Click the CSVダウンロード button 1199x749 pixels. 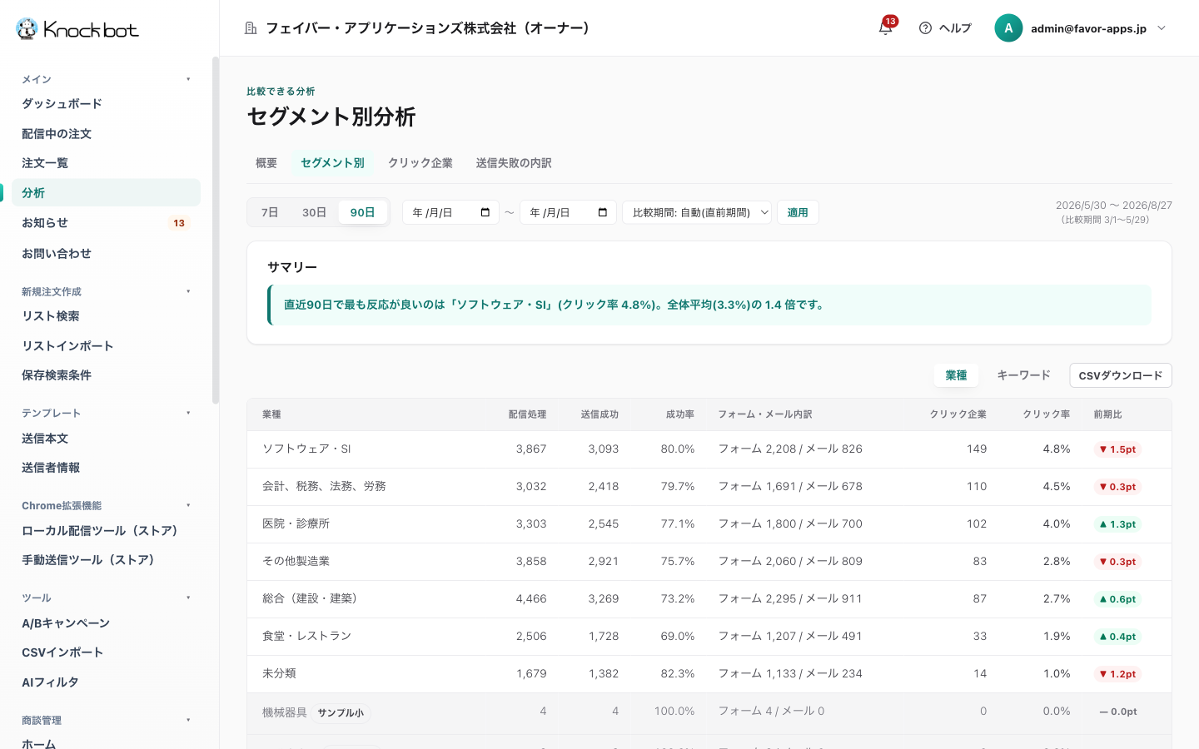coord(1121,375)
